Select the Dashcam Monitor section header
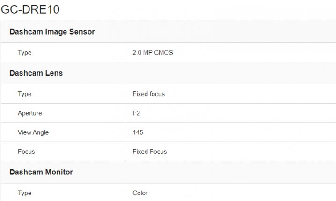 point(41,172)
